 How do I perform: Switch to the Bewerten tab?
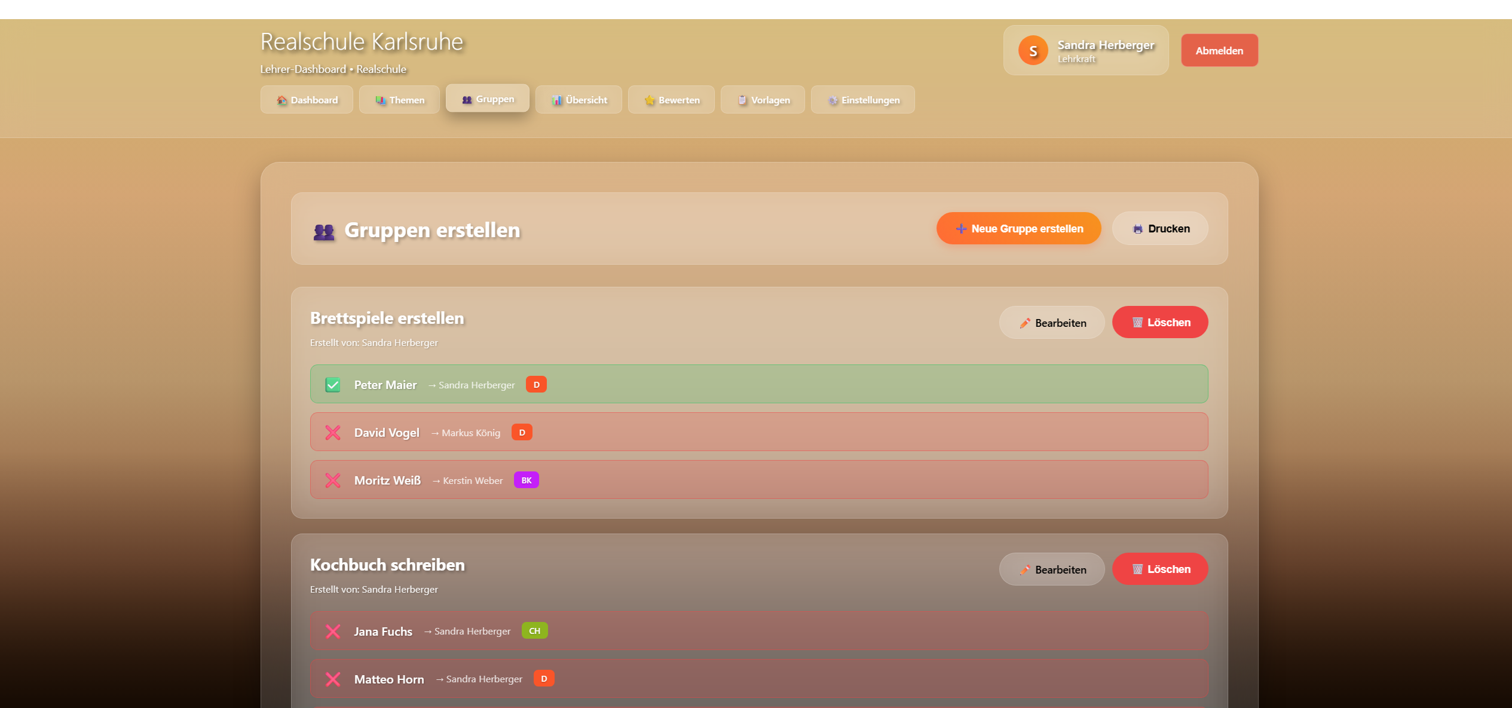(671, 100)
